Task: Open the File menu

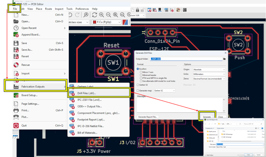Action: click(15, 9)
